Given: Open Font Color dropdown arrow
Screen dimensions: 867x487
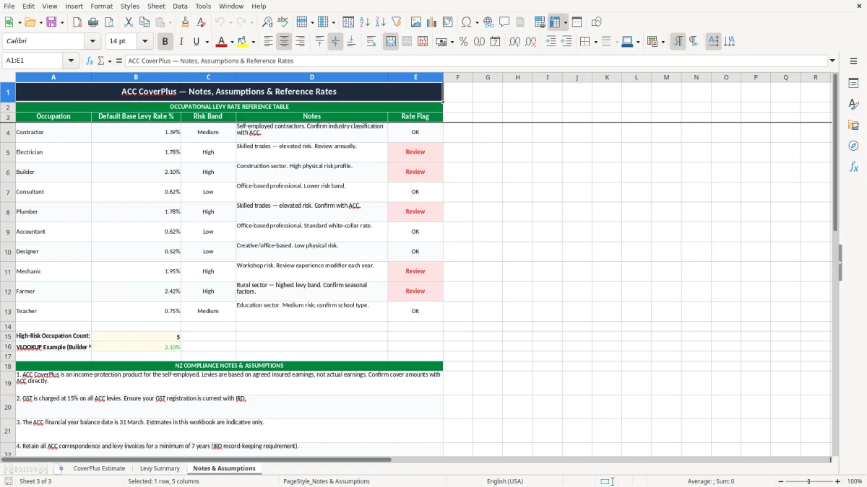Looking at the screenshot, I should coord(232,42).
